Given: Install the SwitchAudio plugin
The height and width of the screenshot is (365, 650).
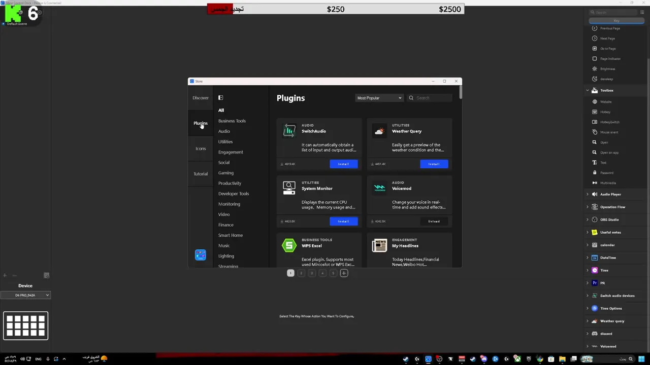Looking at the screenshot, I should tap(343, 164).
